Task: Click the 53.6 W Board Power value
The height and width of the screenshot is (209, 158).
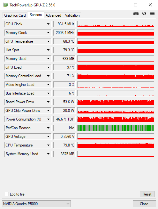Action: tap(64, 102)
